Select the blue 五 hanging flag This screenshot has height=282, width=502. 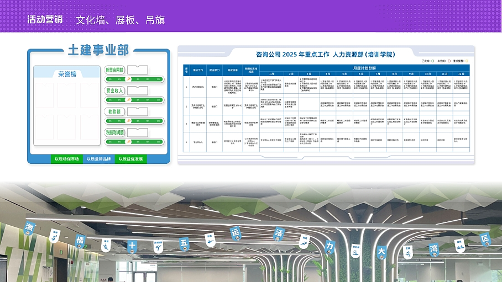[x=184, y=244]
